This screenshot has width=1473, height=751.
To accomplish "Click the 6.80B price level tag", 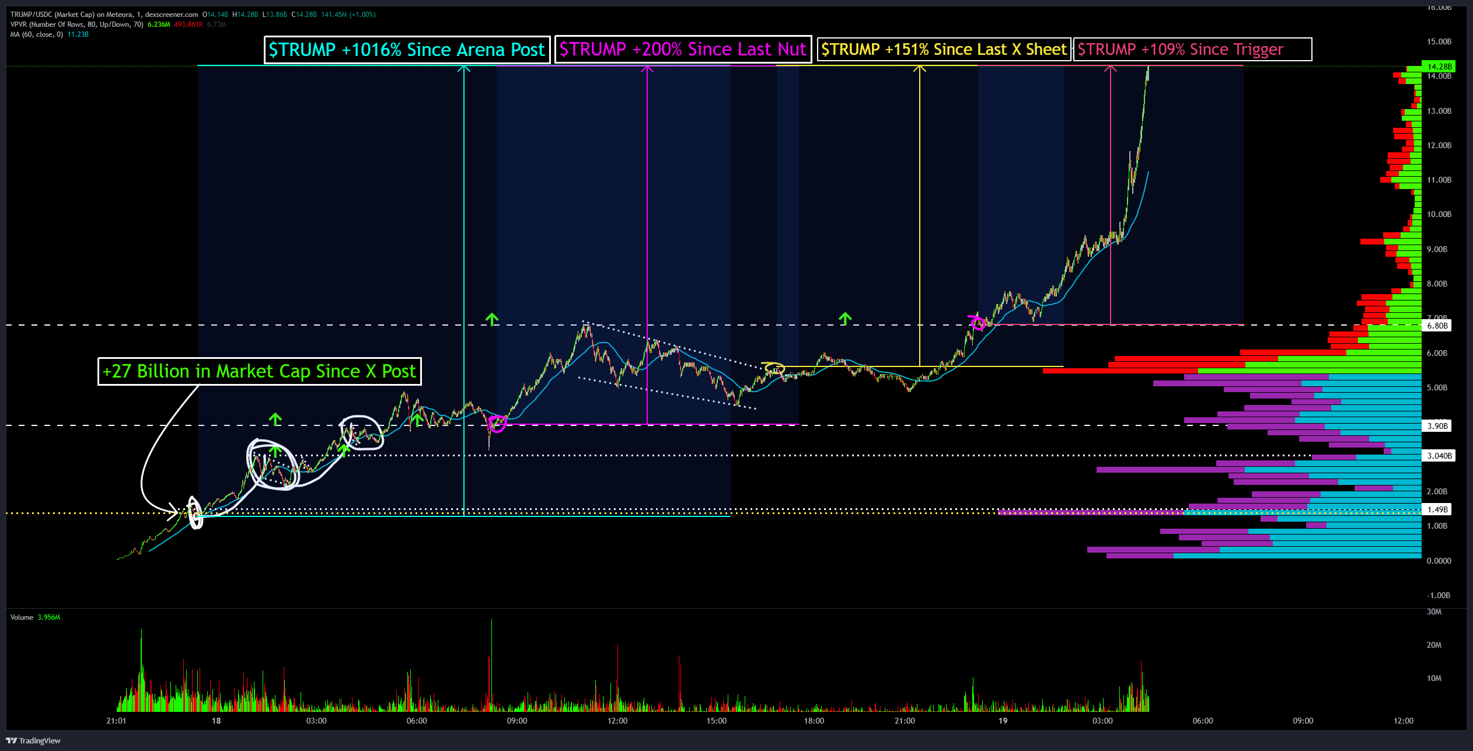I will click(x=1437, y=326).
